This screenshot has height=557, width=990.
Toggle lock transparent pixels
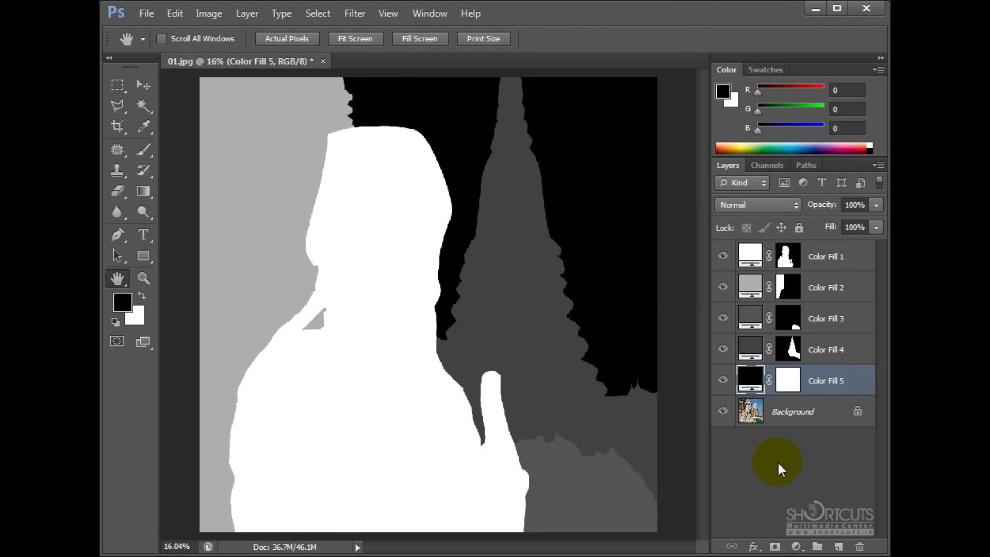[x=746, y=227]
